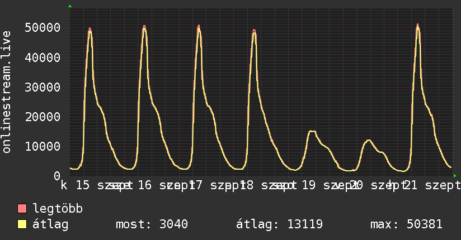Click the '19 szept' x-axis label
The width and height of the screenshot is (461, 240).
(330, 185)
